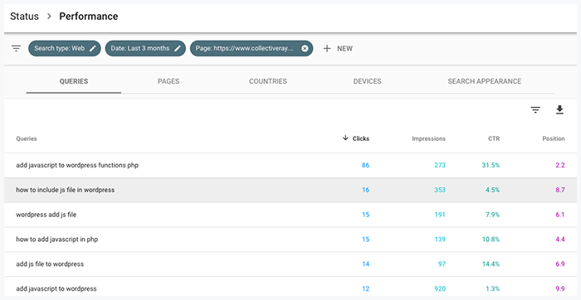Image resolution: width=581 pixels, height=300 pixels.
Task: Select query 'how to include js file in wordpress'
Action: coord(66,190)
